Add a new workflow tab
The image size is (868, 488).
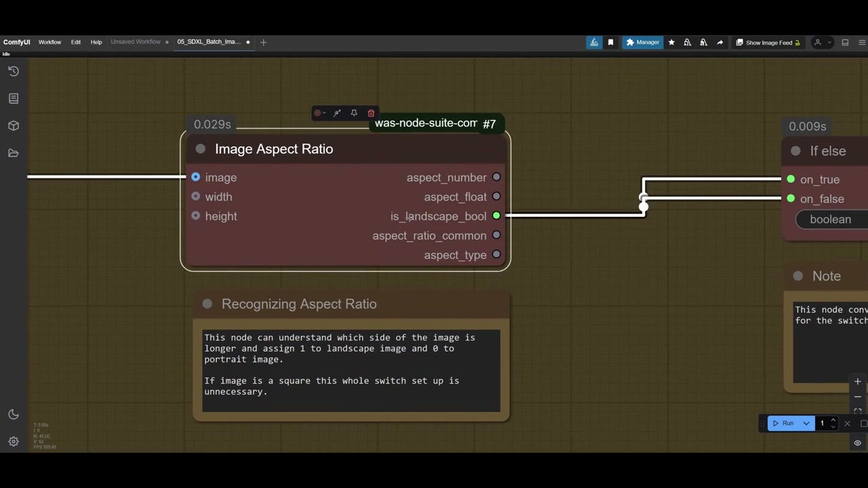point(264,42)
